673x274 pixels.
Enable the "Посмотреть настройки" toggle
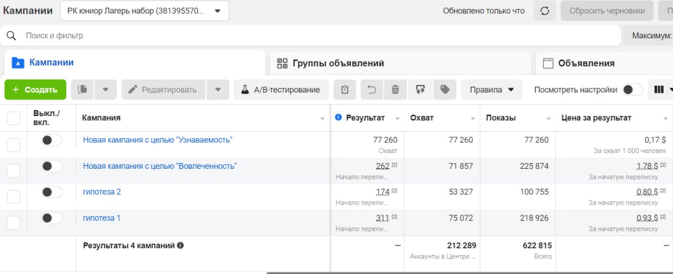pyautogui.click(x=632, y=90)
